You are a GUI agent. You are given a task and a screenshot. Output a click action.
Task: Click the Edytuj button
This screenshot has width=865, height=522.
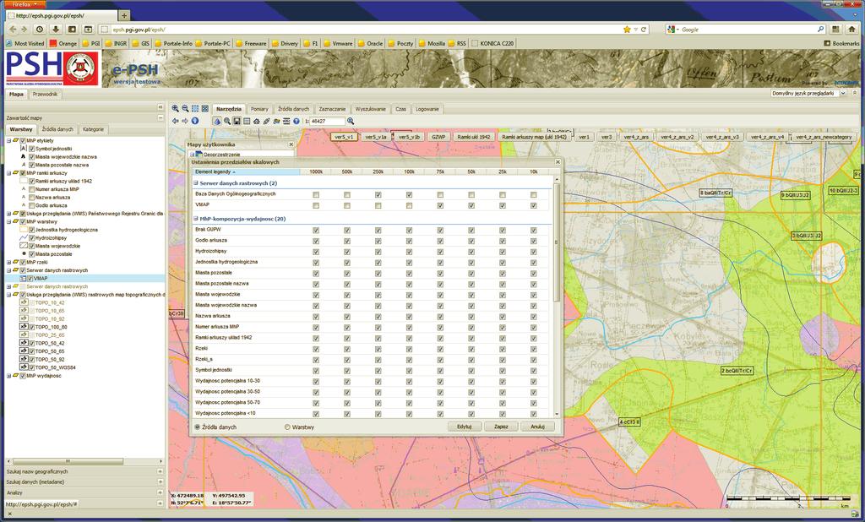(464, 427)
